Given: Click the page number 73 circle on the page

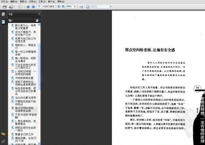Looking at the screenshot, I should (x=197, y=89).
